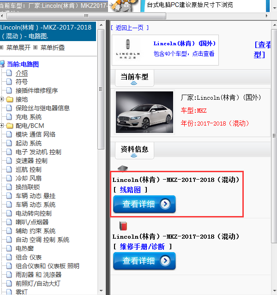Click the page icon next to 起动 系统

pos(9,143)
